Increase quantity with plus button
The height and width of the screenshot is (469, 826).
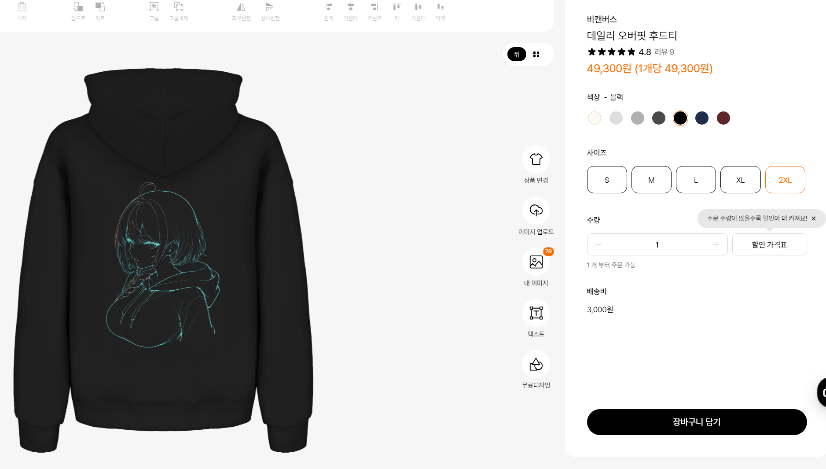tap(716, 244)
